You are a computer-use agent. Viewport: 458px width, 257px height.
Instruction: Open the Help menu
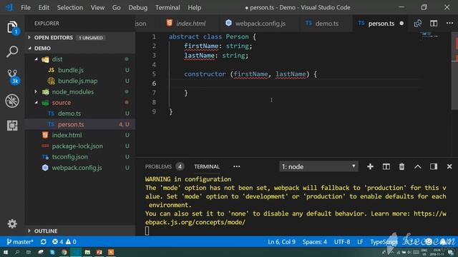(194, 8)
